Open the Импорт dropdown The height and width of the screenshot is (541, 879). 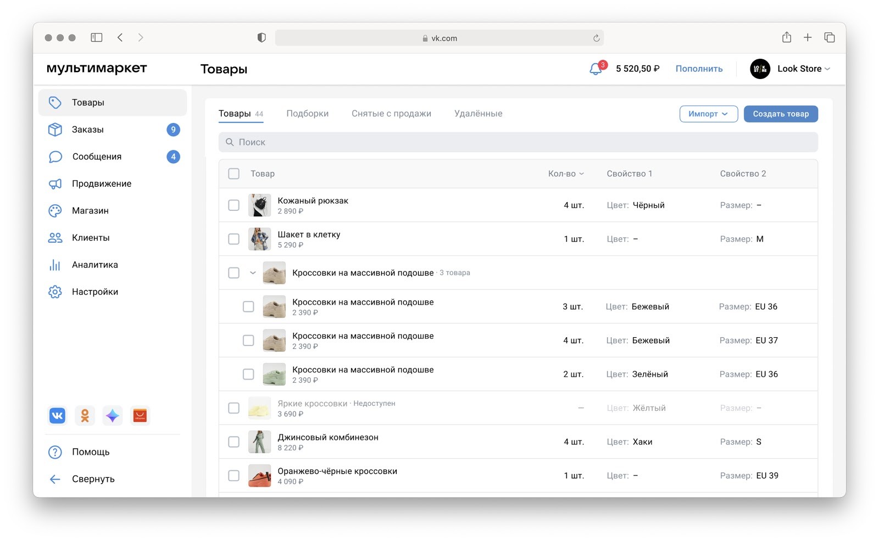(x=709, y=114)
